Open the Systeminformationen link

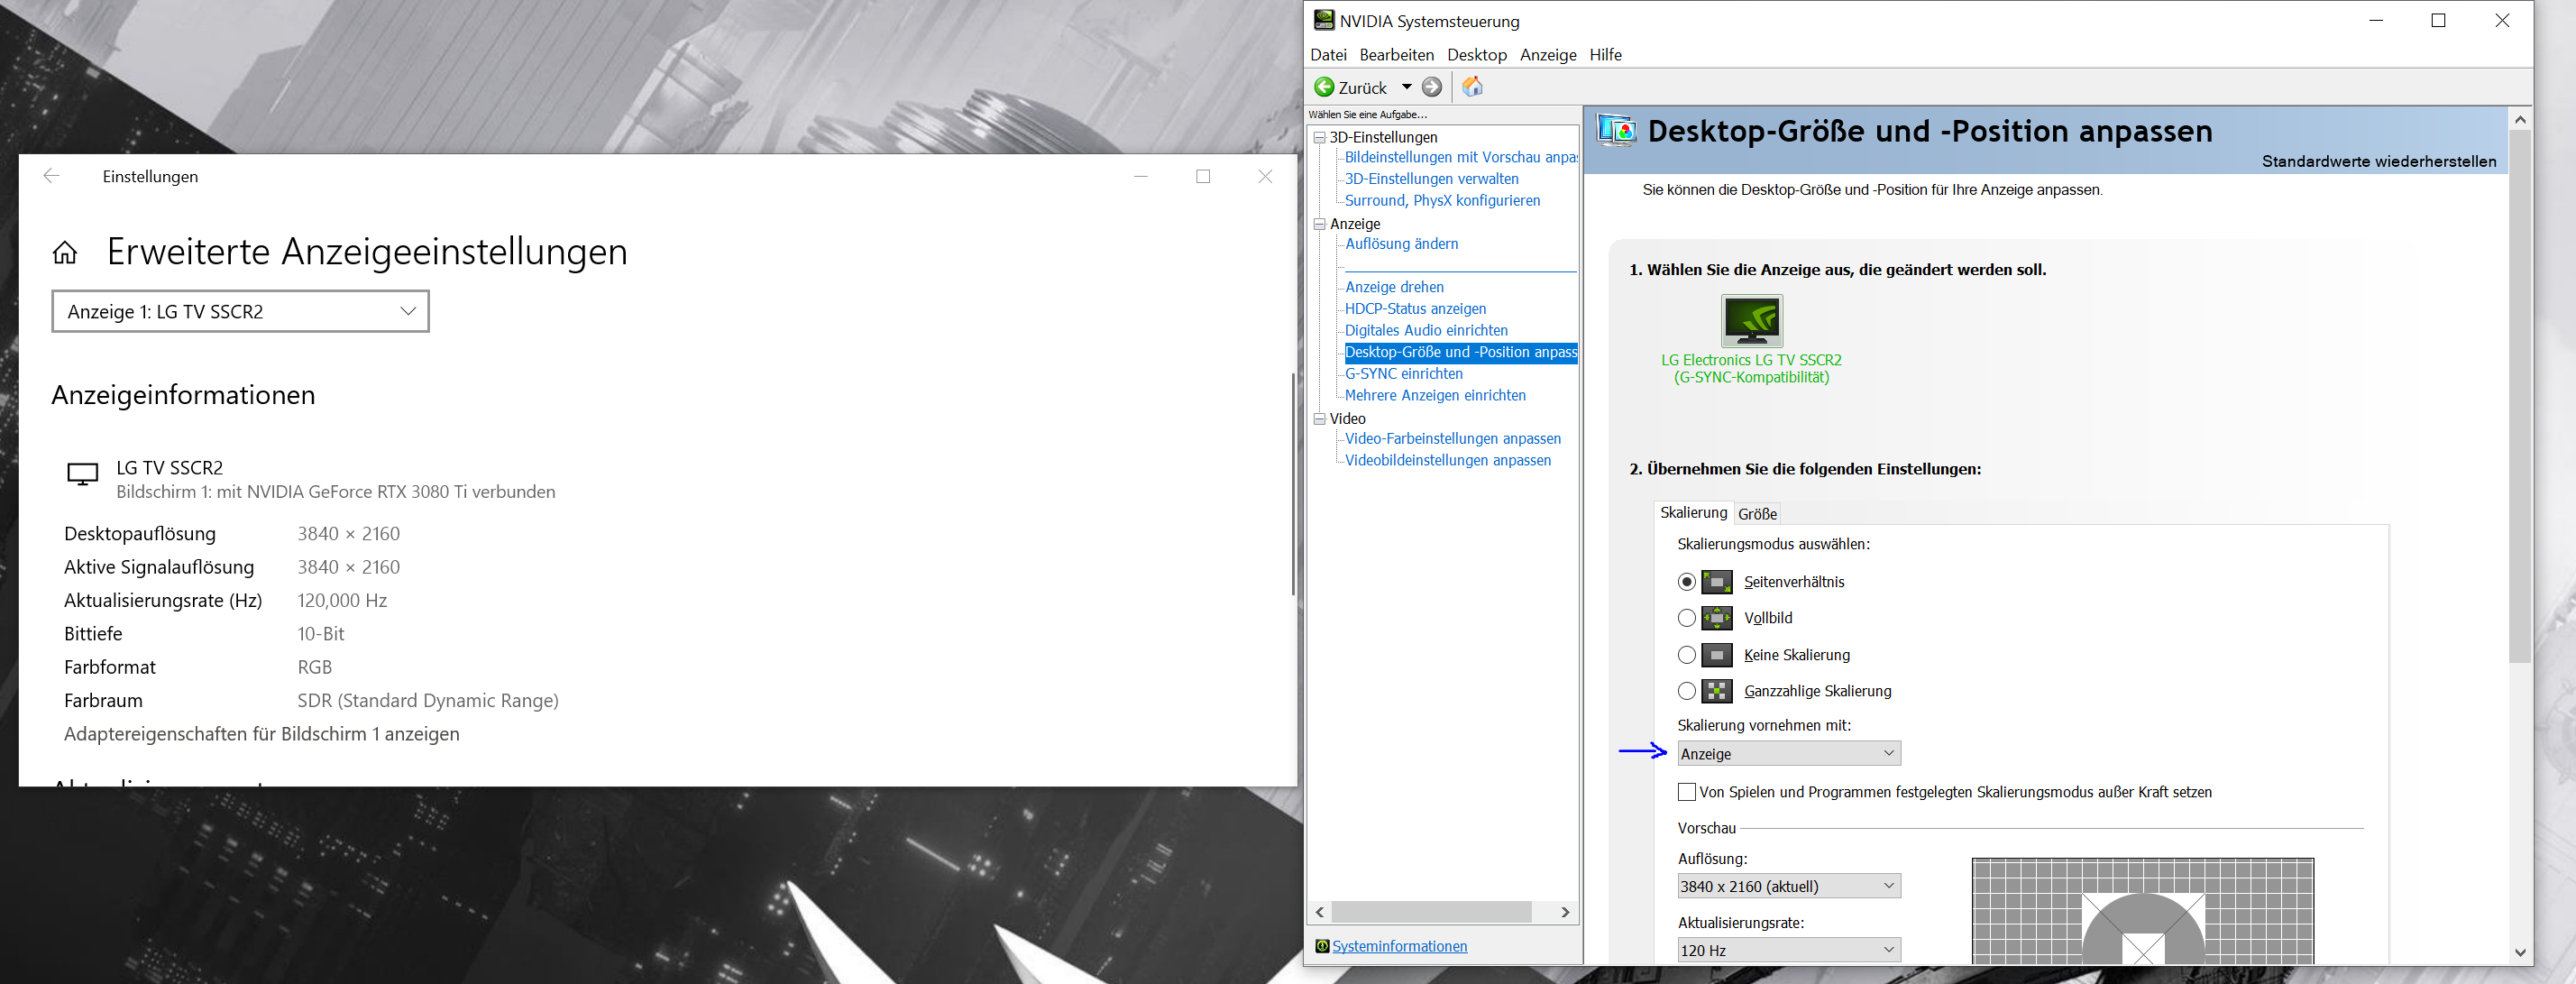(1399, 946)
